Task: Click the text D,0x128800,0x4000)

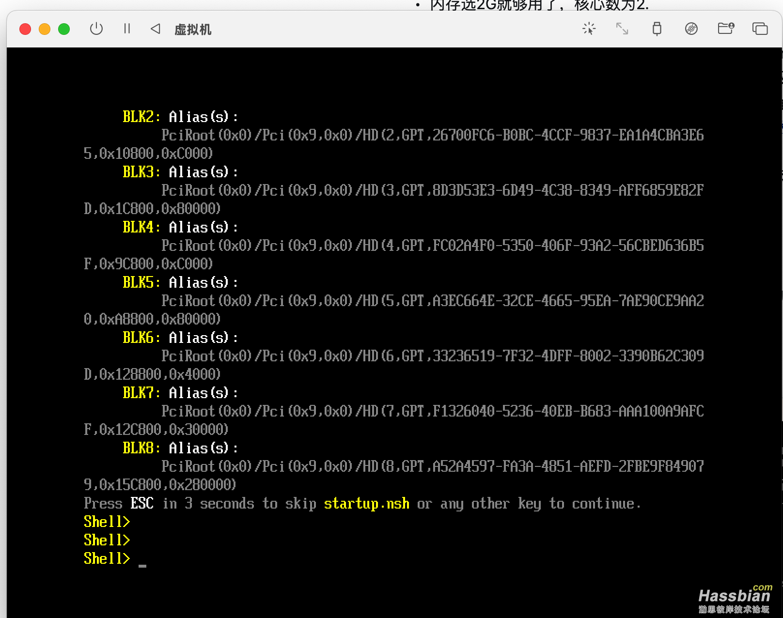Action: click(x=152, y=374)
